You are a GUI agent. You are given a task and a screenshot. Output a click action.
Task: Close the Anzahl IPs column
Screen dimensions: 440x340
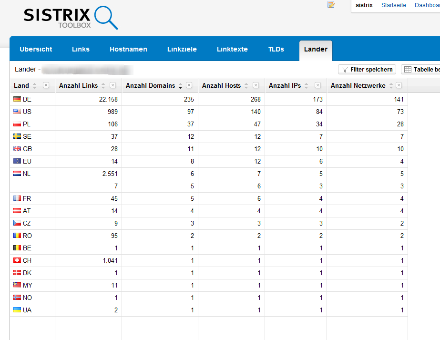317,85
